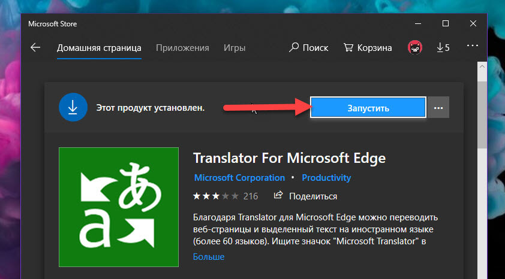This screenshot has width=505, height=279.
Task: Click the blue installed download icon
Action: [x=73, y=108]
